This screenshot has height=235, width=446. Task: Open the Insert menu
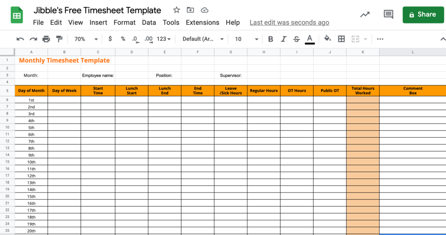coord(98,23)
